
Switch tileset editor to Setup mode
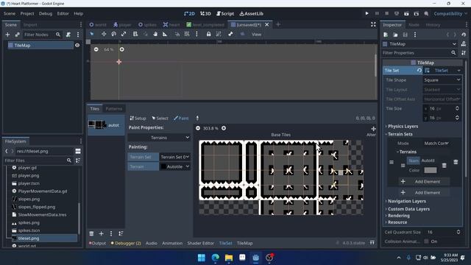click(x=138, y=119)
